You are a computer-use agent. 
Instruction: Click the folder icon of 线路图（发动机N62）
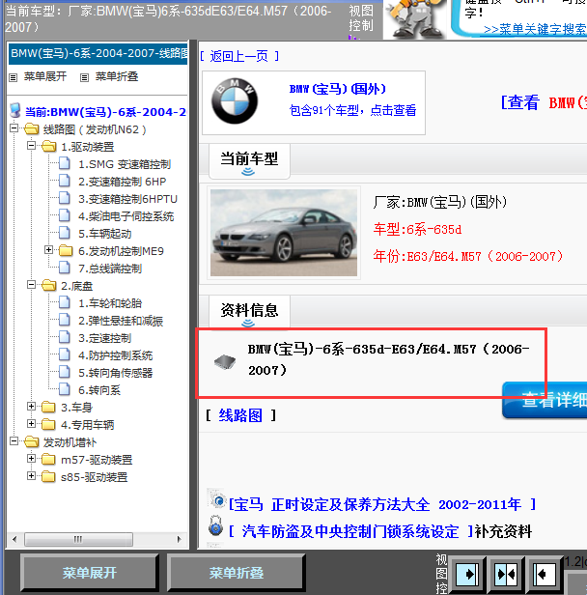(x=32, y=129)
